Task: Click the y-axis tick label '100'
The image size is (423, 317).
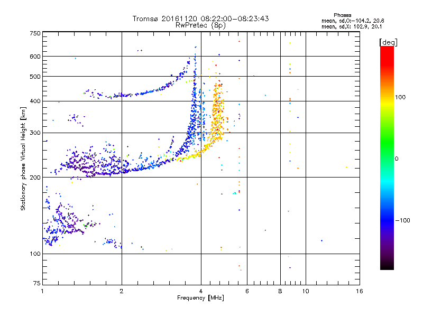Action: click(x=35, y=254)
